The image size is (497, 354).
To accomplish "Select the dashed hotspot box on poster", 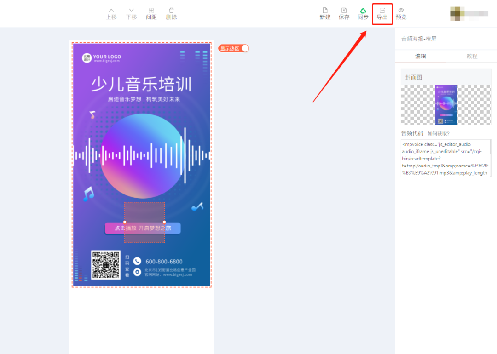I will click(144, 222).
